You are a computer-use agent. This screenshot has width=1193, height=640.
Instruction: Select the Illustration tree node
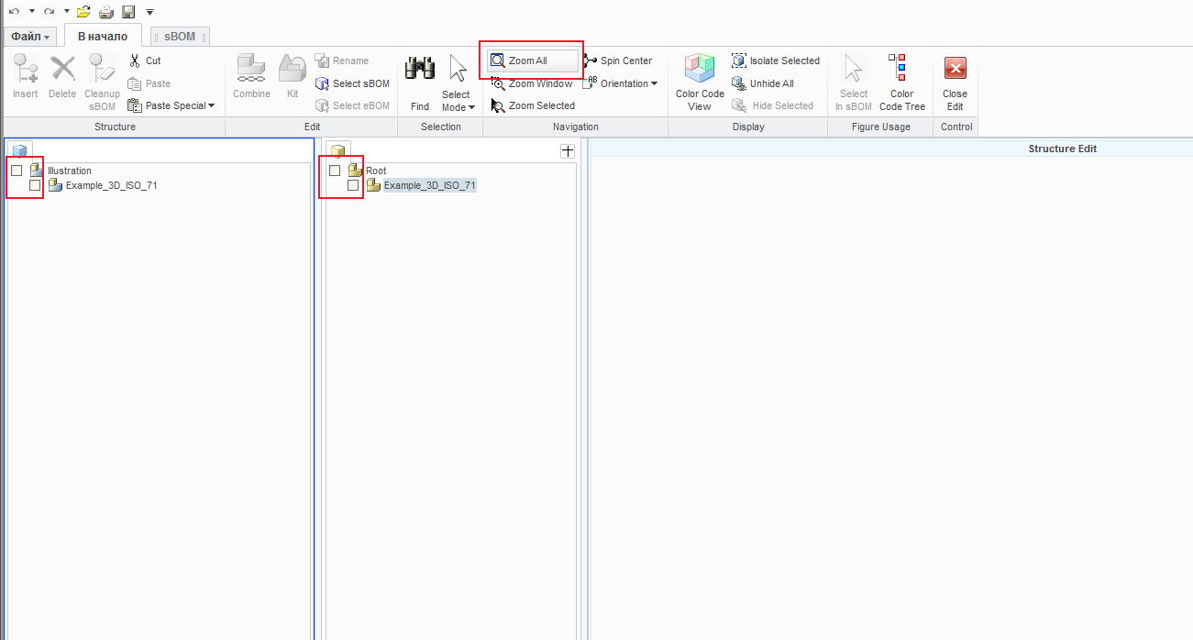click(70, 171)
